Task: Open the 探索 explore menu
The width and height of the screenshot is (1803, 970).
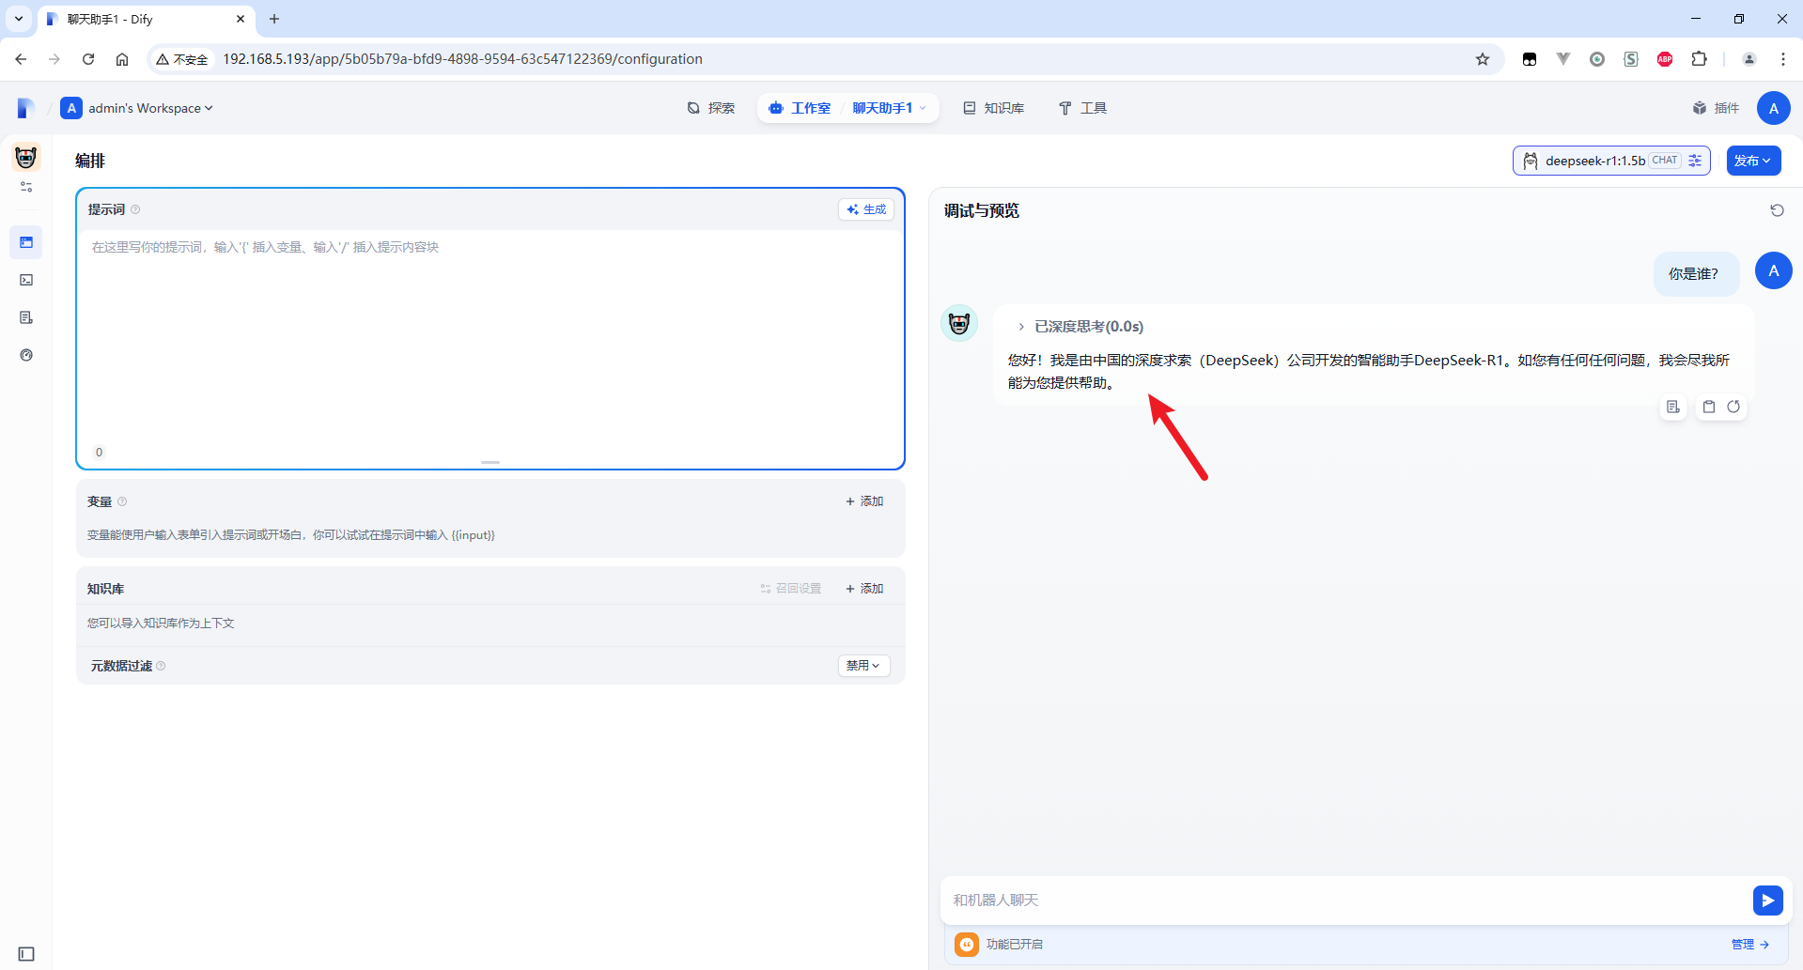Action: [711, 108]
